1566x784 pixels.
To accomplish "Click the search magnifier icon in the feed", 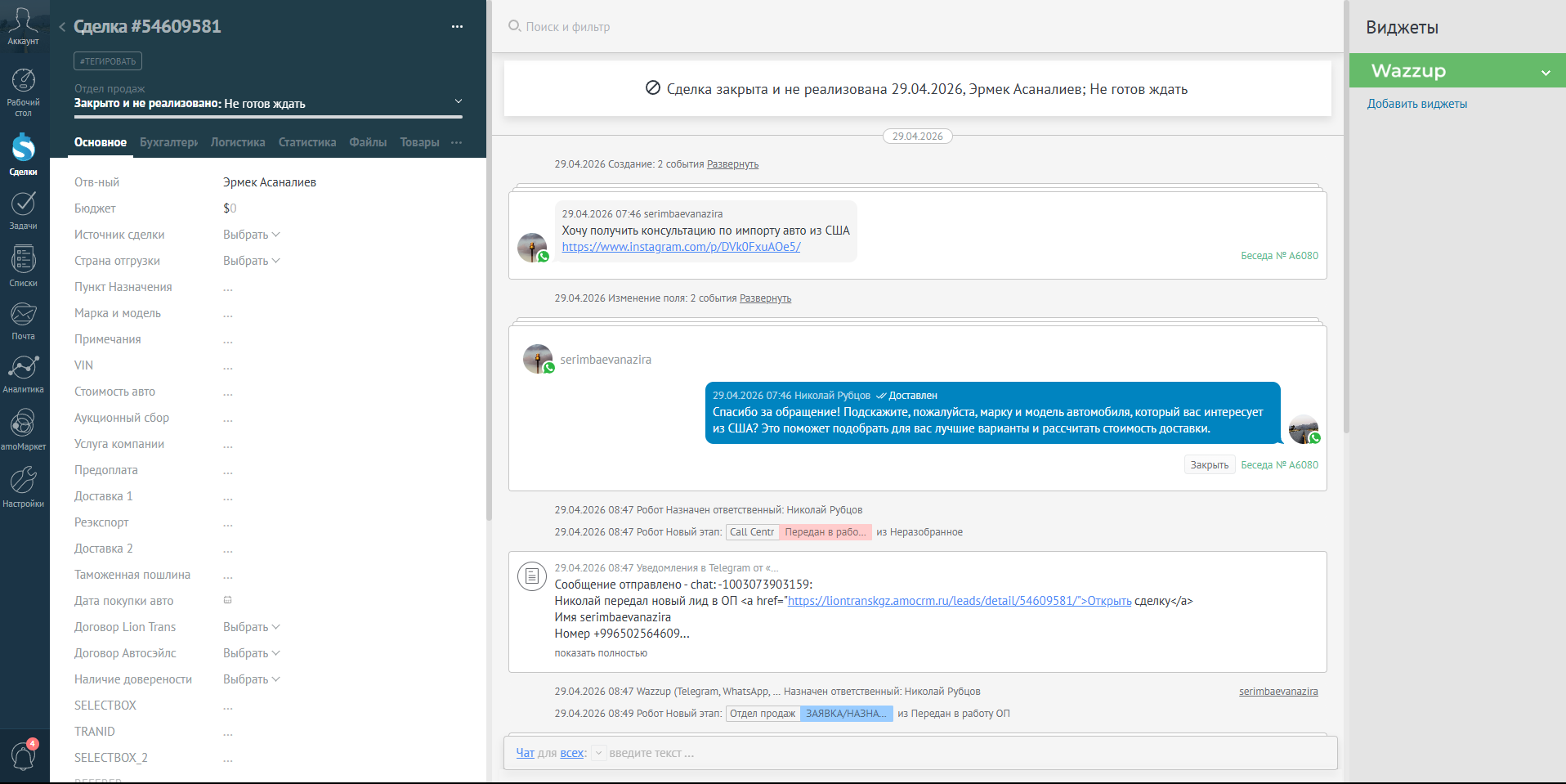I will (x=514, y=26).
